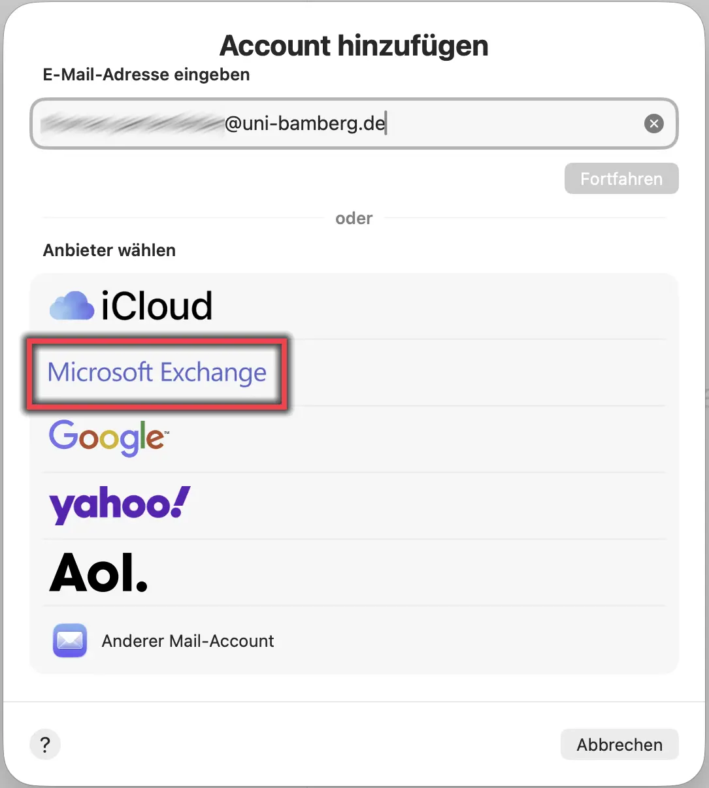Choose the Google logo as provider
The height and width of the screenshot is (788, 709).
pyautogui.click(x=108, y=437)
